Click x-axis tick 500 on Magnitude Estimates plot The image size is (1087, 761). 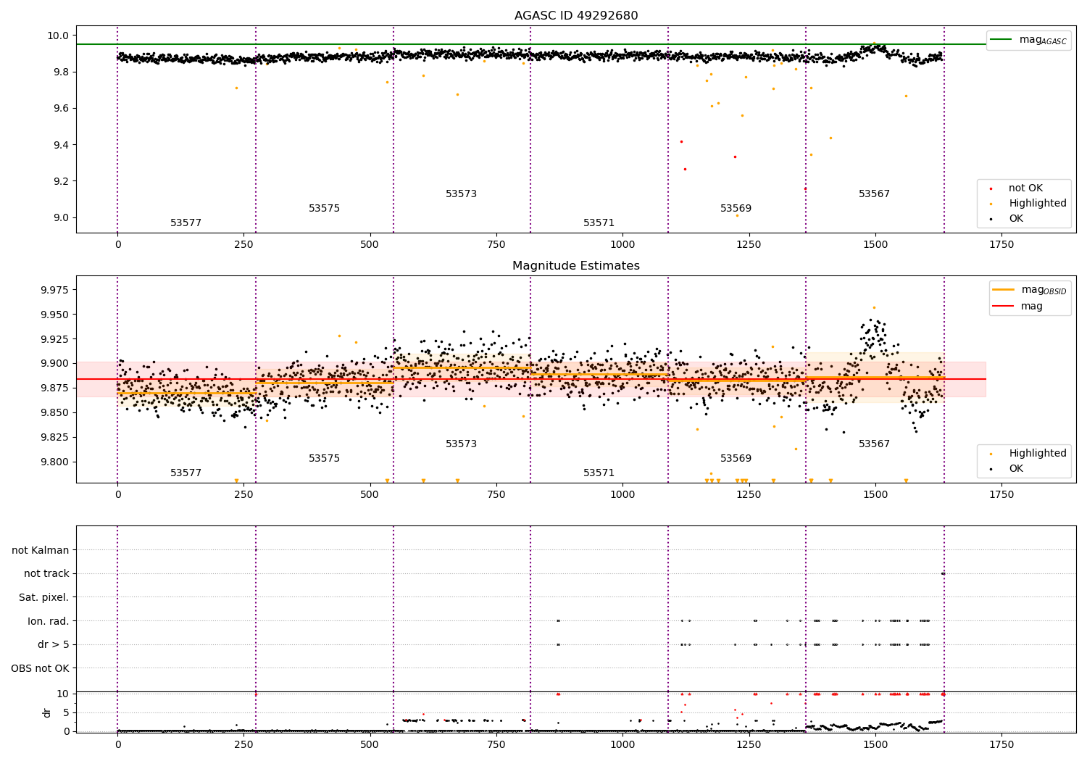tap(370, 494)
